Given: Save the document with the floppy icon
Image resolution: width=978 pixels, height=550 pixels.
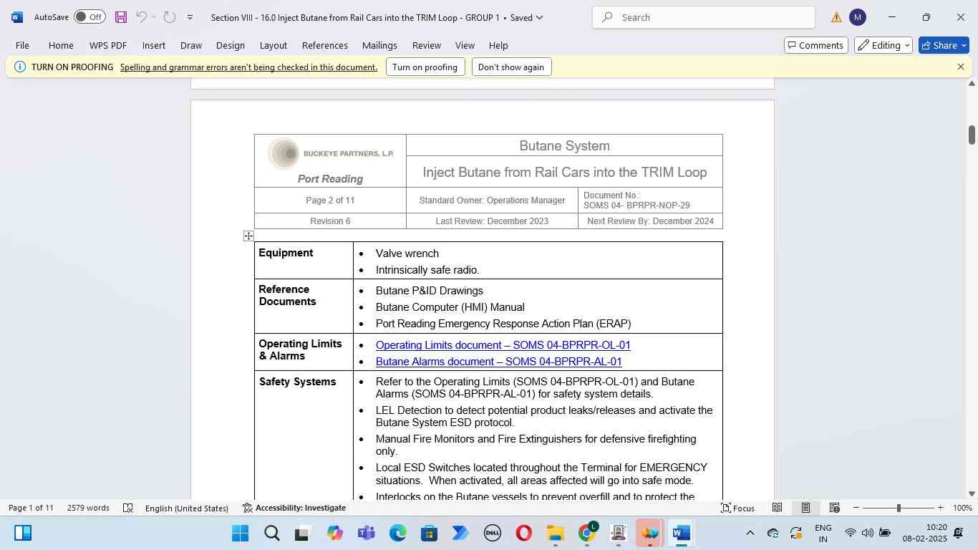Looking at the screenshot, I should [x=121, y=17].
